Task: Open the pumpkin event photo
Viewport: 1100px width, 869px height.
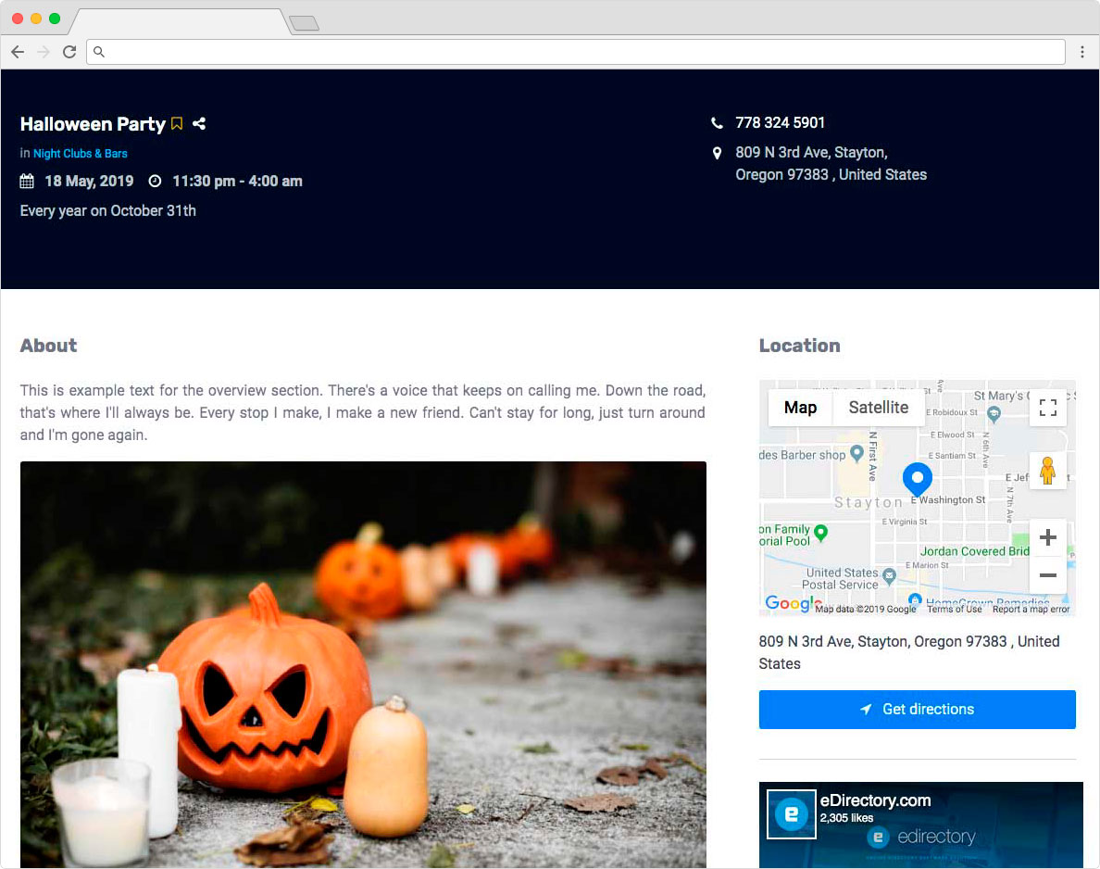Action: [x=363, y=663]
